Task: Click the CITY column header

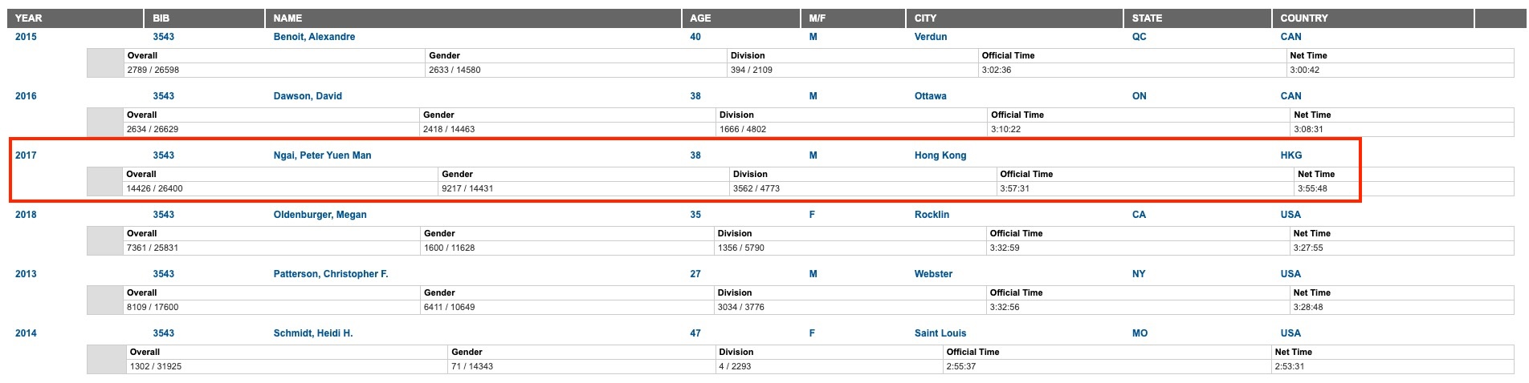Action: pyautogui.click(x=925, y=18)
